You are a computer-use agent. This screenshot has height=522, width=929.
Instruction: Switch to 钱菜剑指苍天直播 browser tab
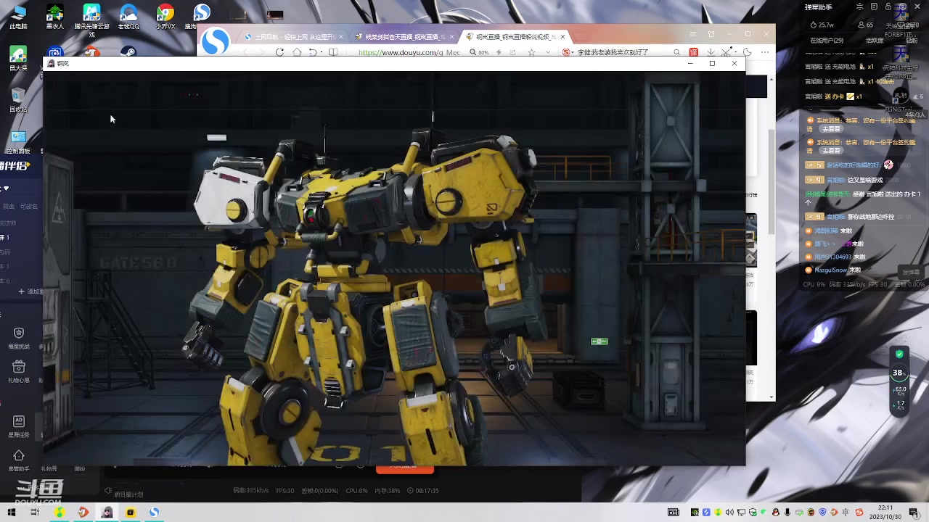click(405, 36)
